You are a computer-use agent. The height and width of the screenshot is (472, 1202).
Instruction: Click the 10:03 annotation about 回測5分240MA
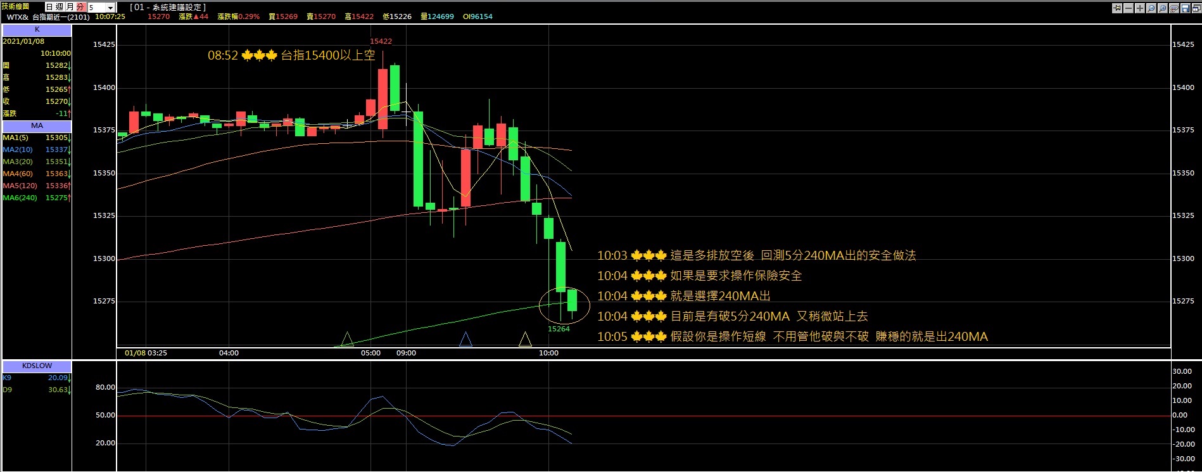tap(757, 255)
